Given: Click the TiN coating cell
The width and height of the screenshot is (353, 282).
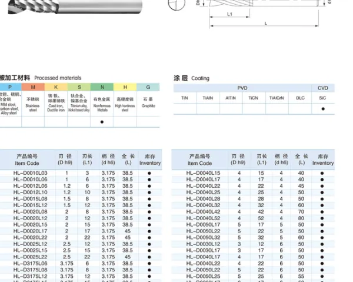Looking at the screenshot, I should click(185, 98).
